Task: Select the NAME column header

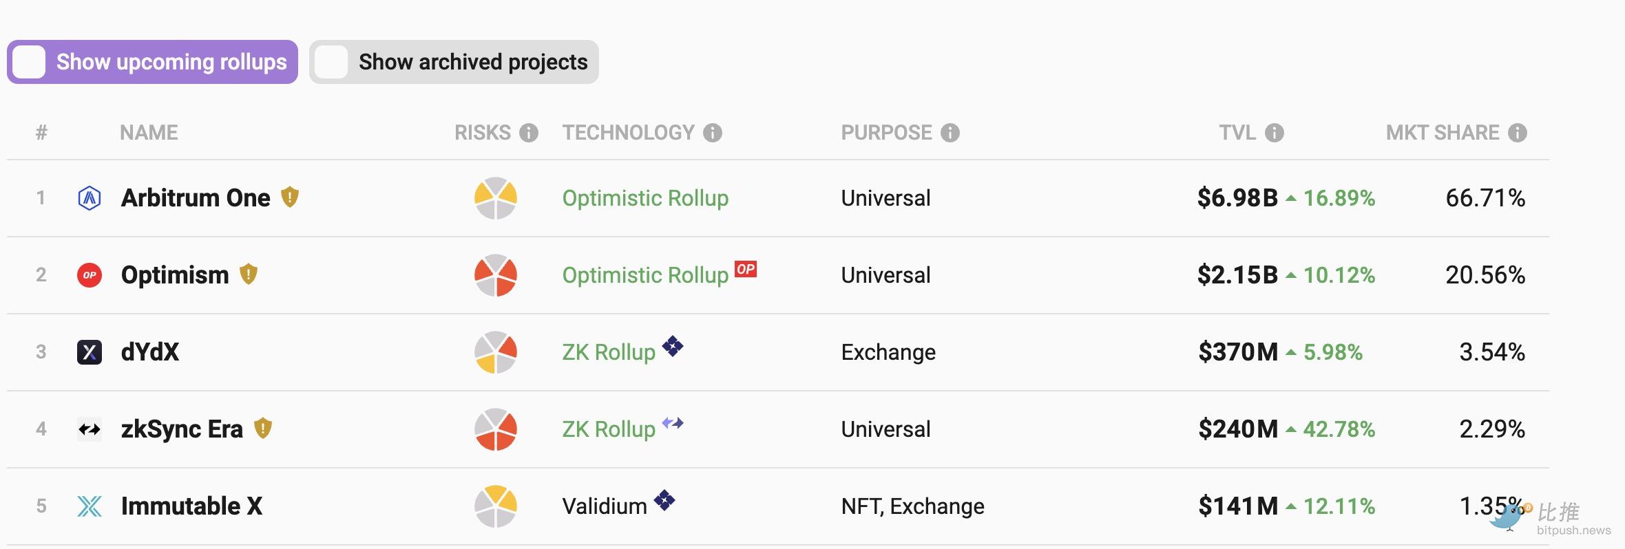Action: (149, 133)
